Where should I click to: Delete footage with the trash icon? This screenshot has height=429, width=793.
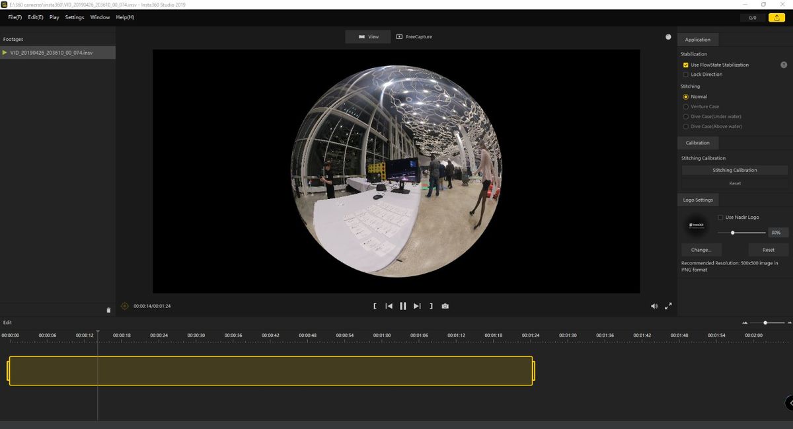point(109,309)
